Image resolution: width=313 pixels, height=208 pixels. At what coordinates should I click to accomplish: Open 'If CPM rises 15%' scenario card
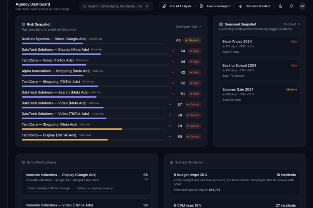pos(235,204)
